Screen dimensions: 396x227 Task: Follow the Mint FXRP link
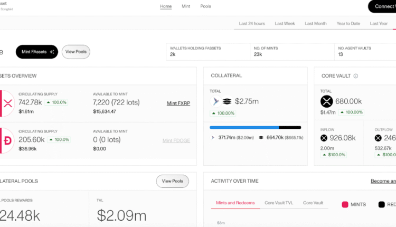[178, 103]
